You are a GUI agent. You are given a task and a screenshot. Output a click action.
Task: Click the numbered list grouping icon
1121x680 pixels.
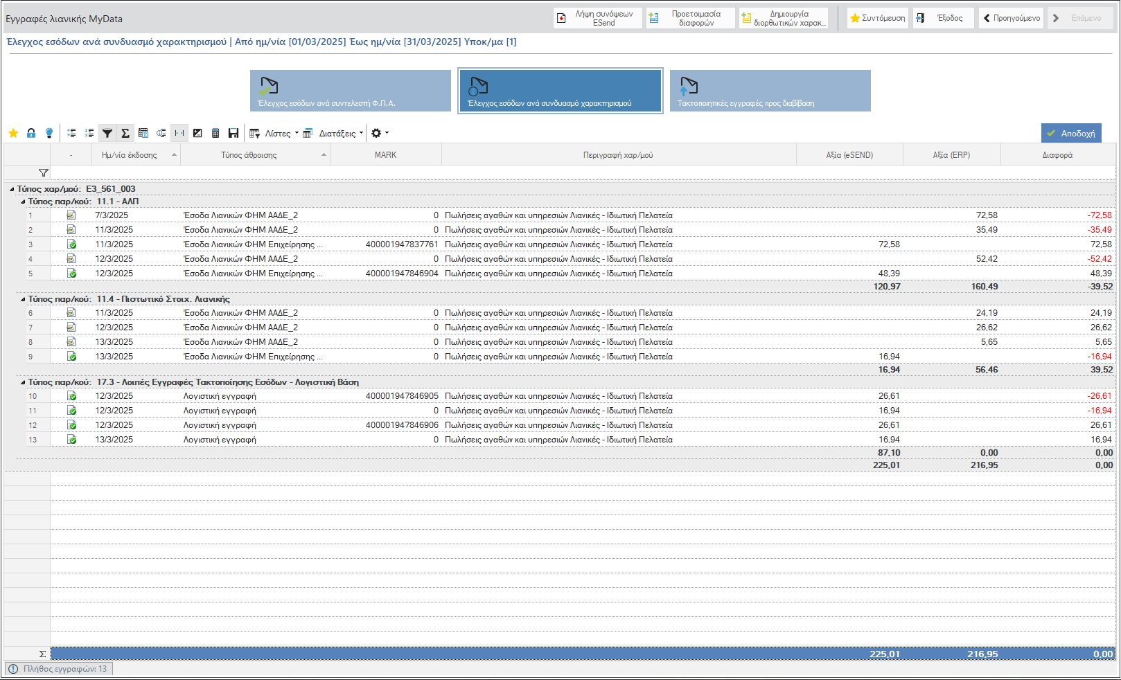tap(89, 133)
